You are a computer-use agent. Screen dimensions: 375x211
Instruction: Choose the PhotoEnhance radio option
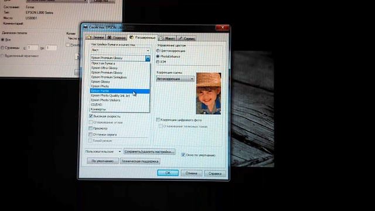(158, 56)
